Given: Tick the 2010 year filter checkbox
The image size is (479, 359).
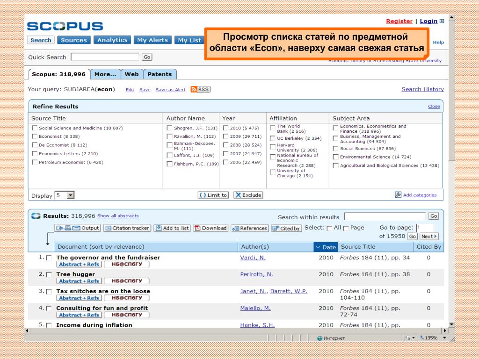Looking at the screenshot, I should coord(226,128).
